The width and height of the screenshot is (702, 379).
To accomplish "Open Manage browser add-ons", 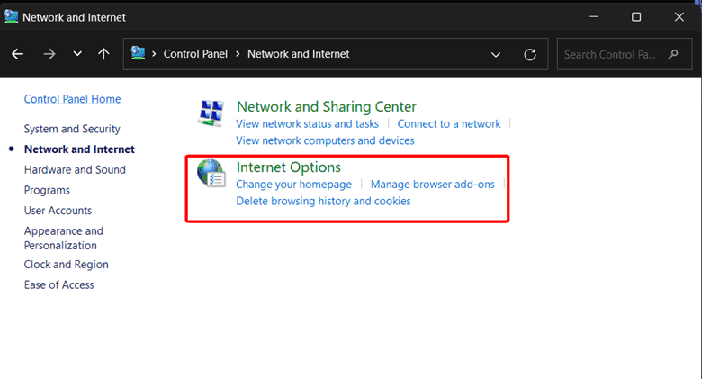I will 433,185.
